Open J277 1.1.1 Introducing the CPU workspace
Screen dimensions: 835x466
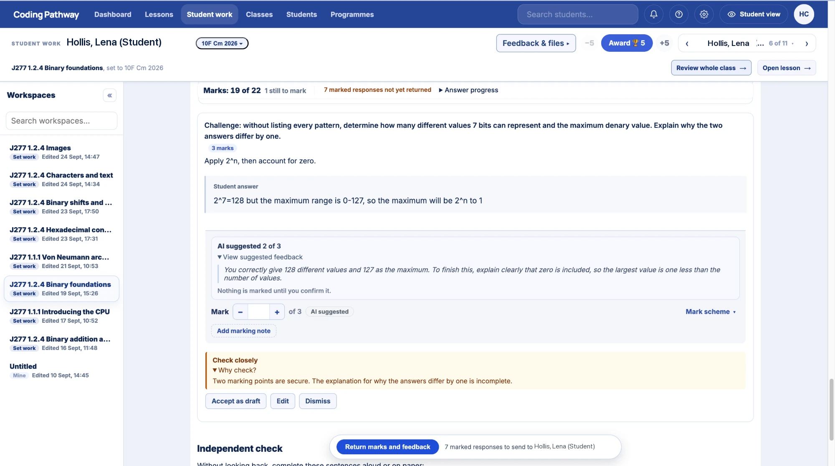[x=61, y=316]
